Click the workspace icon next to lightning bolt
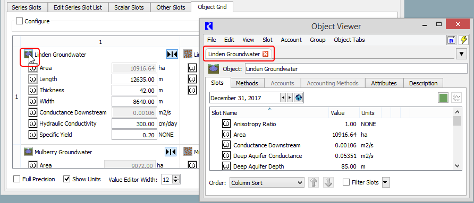Image resolution: width=474 pixels, height=203 pixels. (x=451, y=40)
